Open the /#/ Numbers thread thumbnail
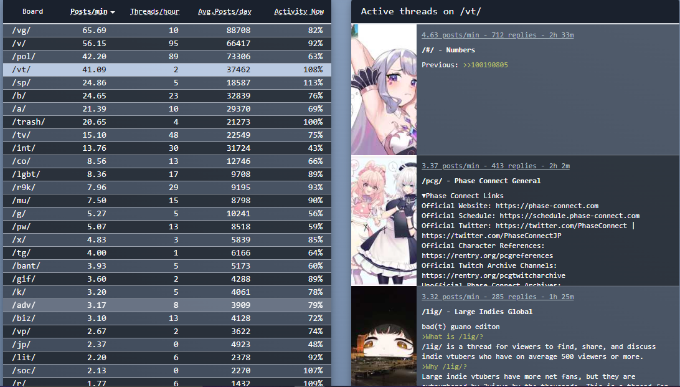The height and width of the screenshot is (387, 680). [384, 90]
